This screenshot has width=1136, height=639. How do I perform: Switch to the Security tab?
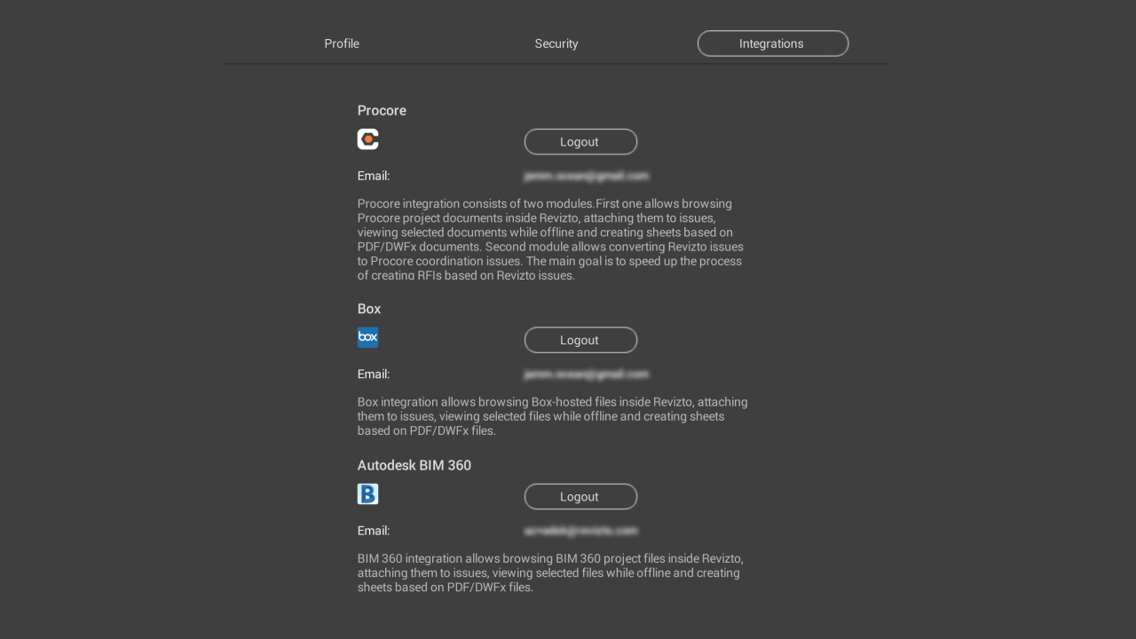[556, 43]
